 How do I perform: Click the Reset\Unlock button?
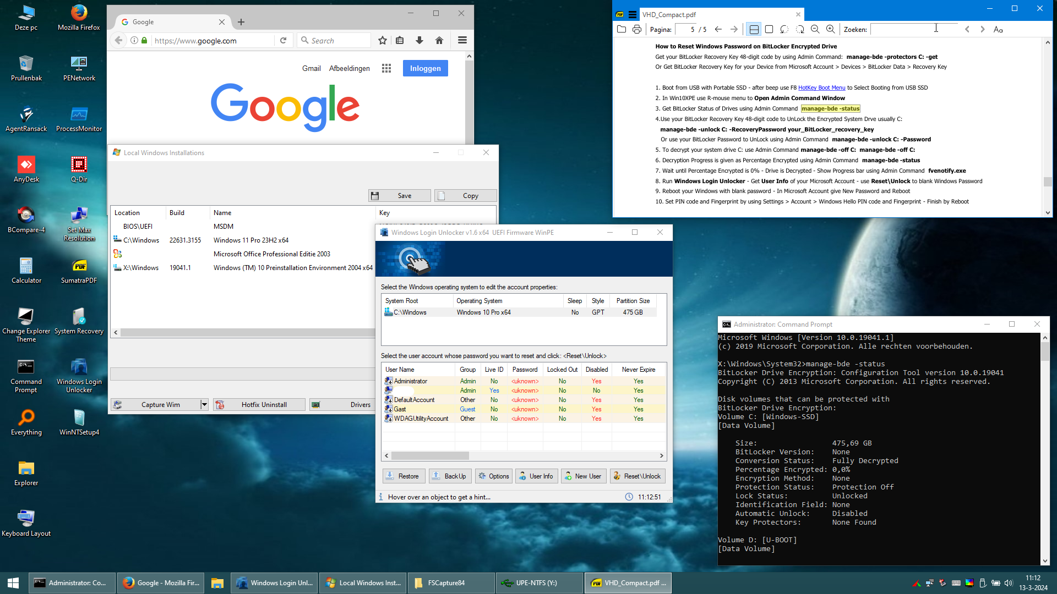638,476
